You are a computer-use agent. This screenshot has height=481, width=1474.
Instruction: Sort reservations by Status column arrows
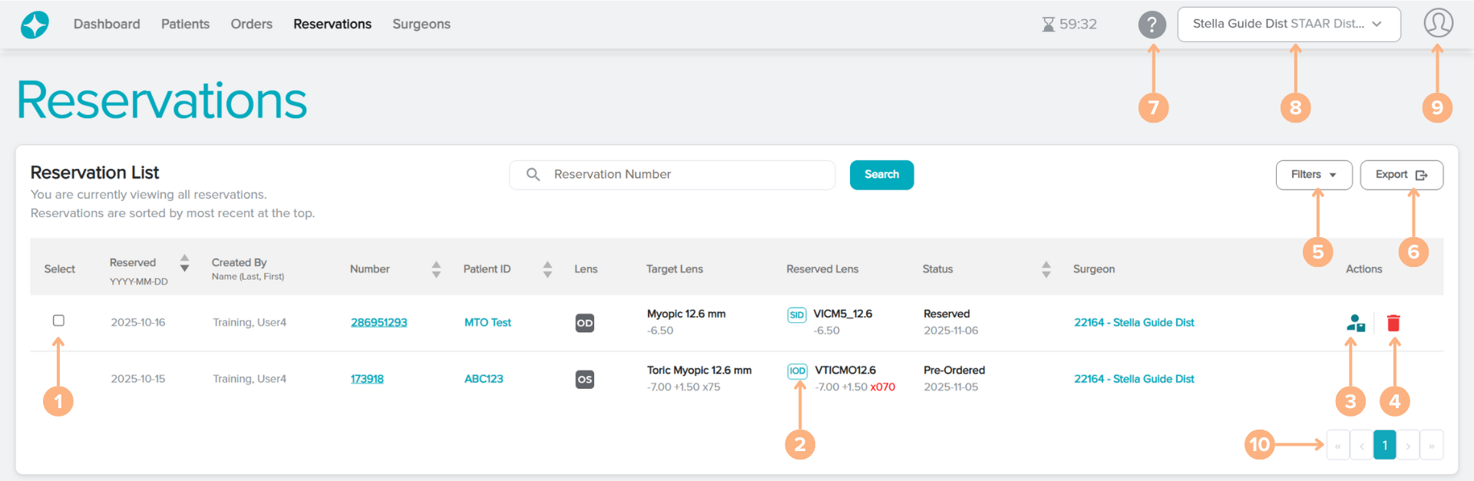(x=1046, y=269)
